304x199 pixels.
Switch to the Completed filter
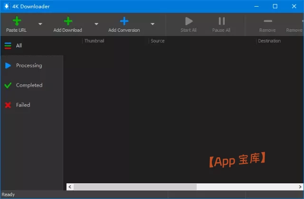pos(29,85)
